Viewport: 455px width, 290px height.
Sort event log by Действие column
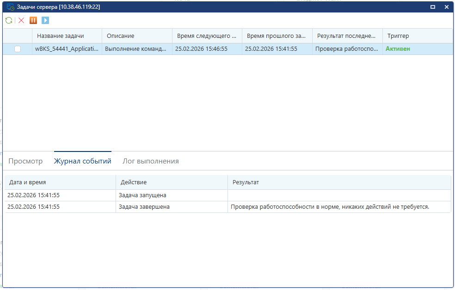pos(172,182)
